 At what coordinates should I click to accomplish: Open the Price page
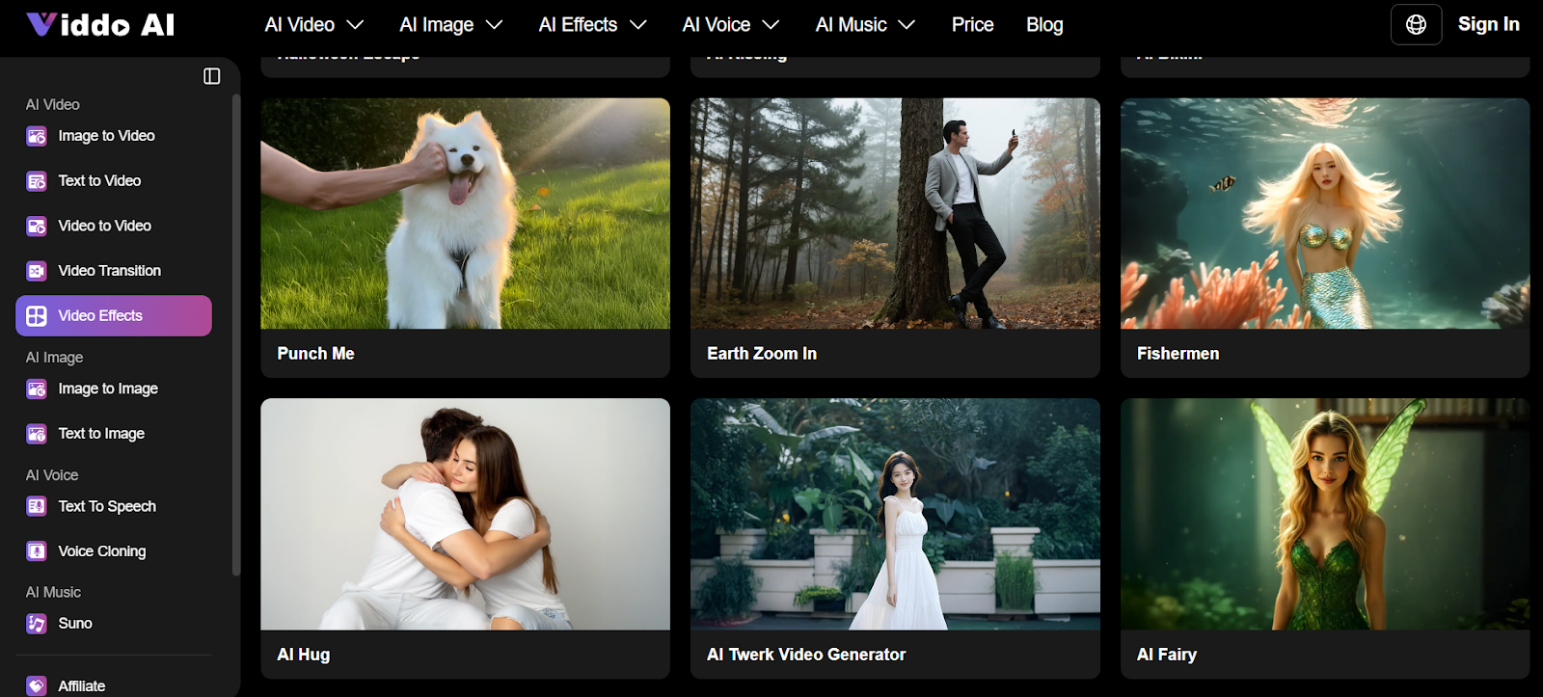(x=972, y=25)
